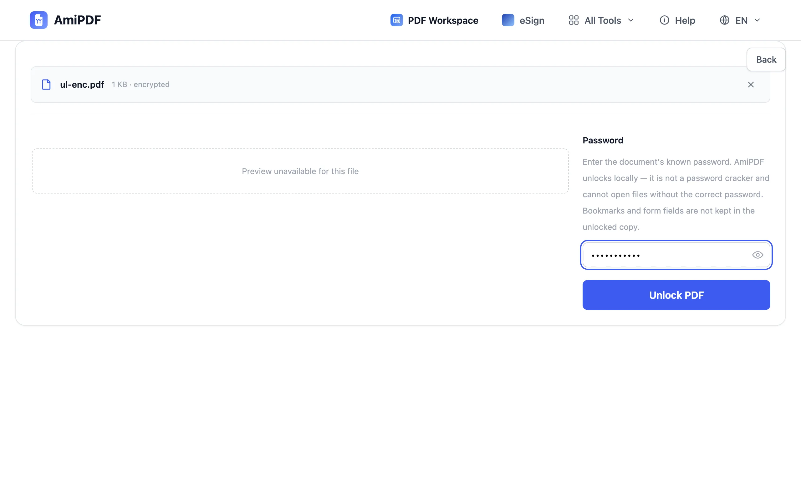Click the Unlock PDF button
Viewport: 801px width, 501px height.
676,295
